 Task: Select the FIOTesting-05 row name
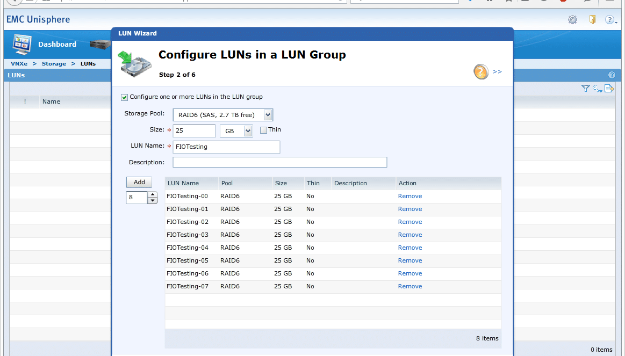point(188,260)
